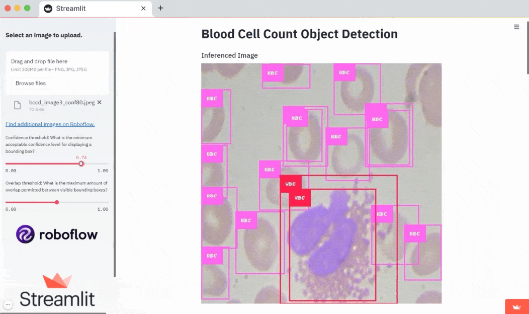Open a new browser tab with plus button
This screenshot has width=529, height=314.
click(x=161, y=8)
